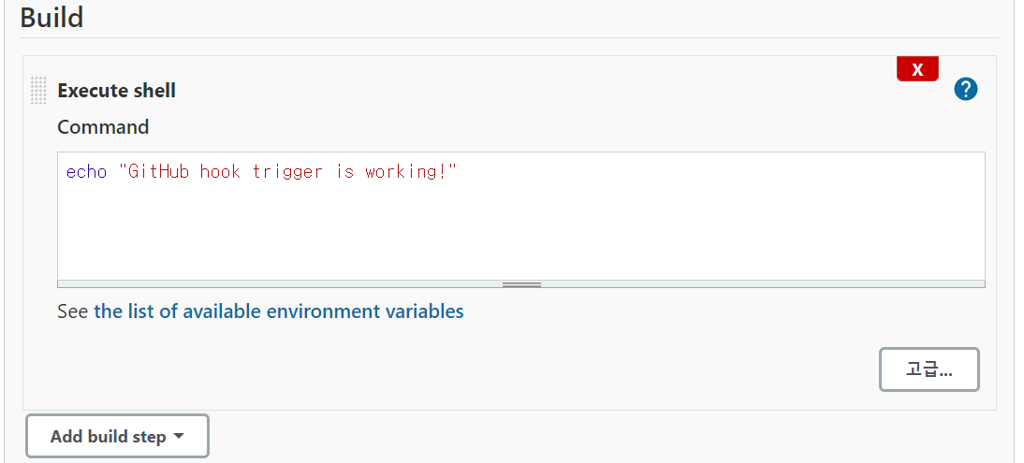The width and height of the screenshot is (1024, 463).
Task: Open the Add build step dropdown
Action: click(x=118, y=436)
